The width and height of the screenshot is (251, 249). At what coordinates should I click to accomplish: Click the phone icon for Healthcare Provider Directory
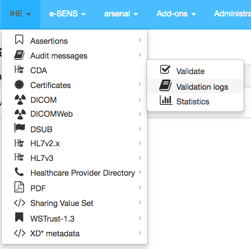tap(19, 172)
